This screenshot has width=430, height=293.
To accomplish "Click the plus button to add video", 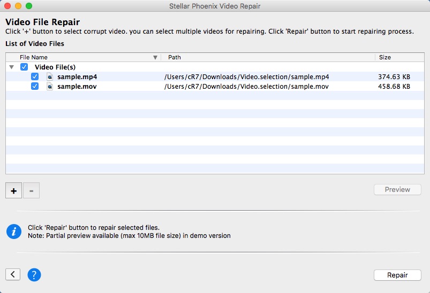I will click(x=13, y=190).
